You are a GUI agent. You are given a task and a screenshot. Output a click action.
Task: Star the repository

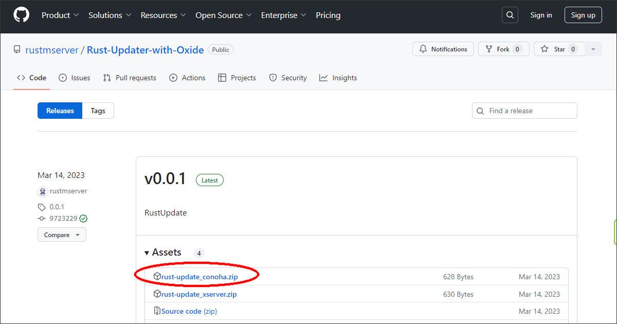(x=559, y=49)
